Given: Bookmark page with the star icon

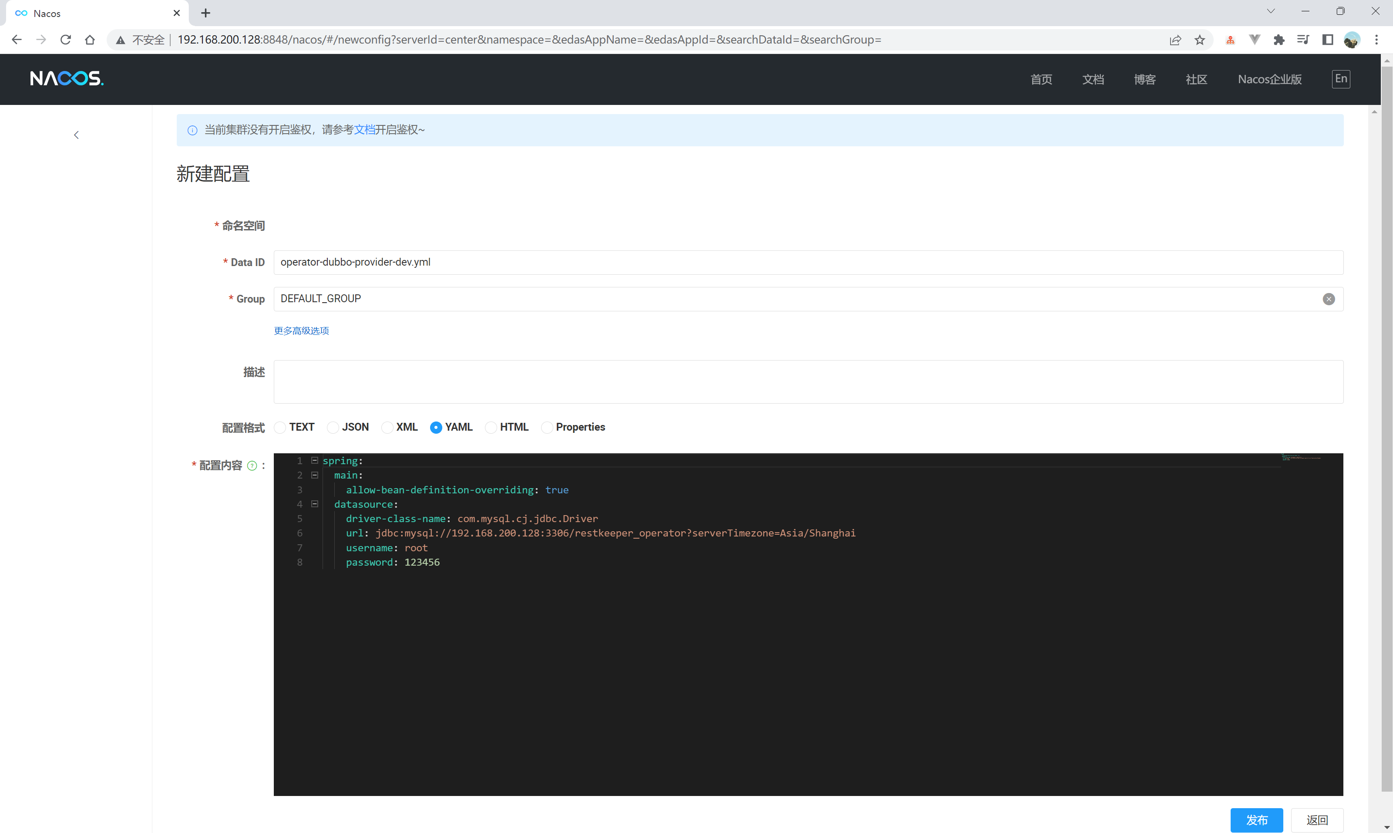Looking at the screenshot, I should click(1199, 40).
